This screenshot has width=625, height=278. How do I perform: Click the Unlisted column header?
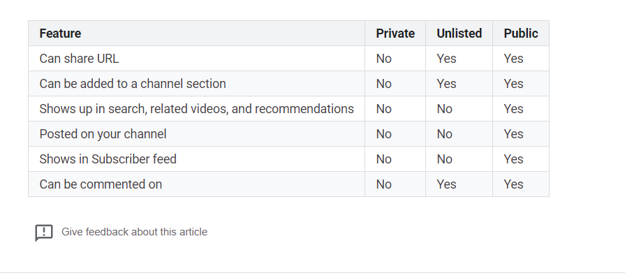459,34
